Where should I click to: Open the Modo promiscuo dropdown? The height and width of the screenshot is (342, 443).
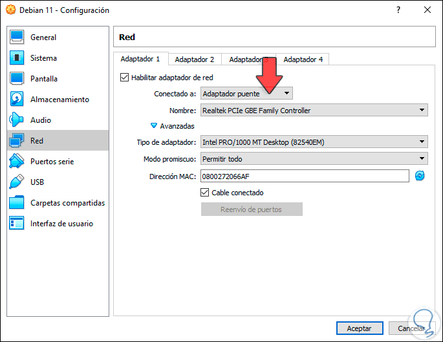pos(314,158)
